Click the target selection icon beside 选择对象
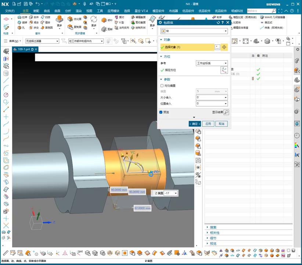302x265 pixels. click(224, 47)
